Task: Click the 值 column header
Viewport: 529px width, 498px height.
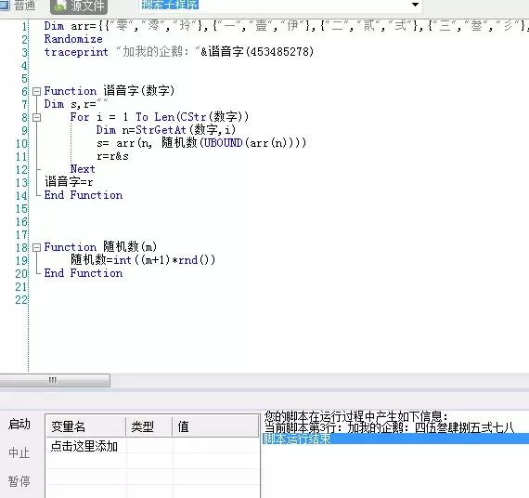Action: pyautogui.click(x=215, y=426)
